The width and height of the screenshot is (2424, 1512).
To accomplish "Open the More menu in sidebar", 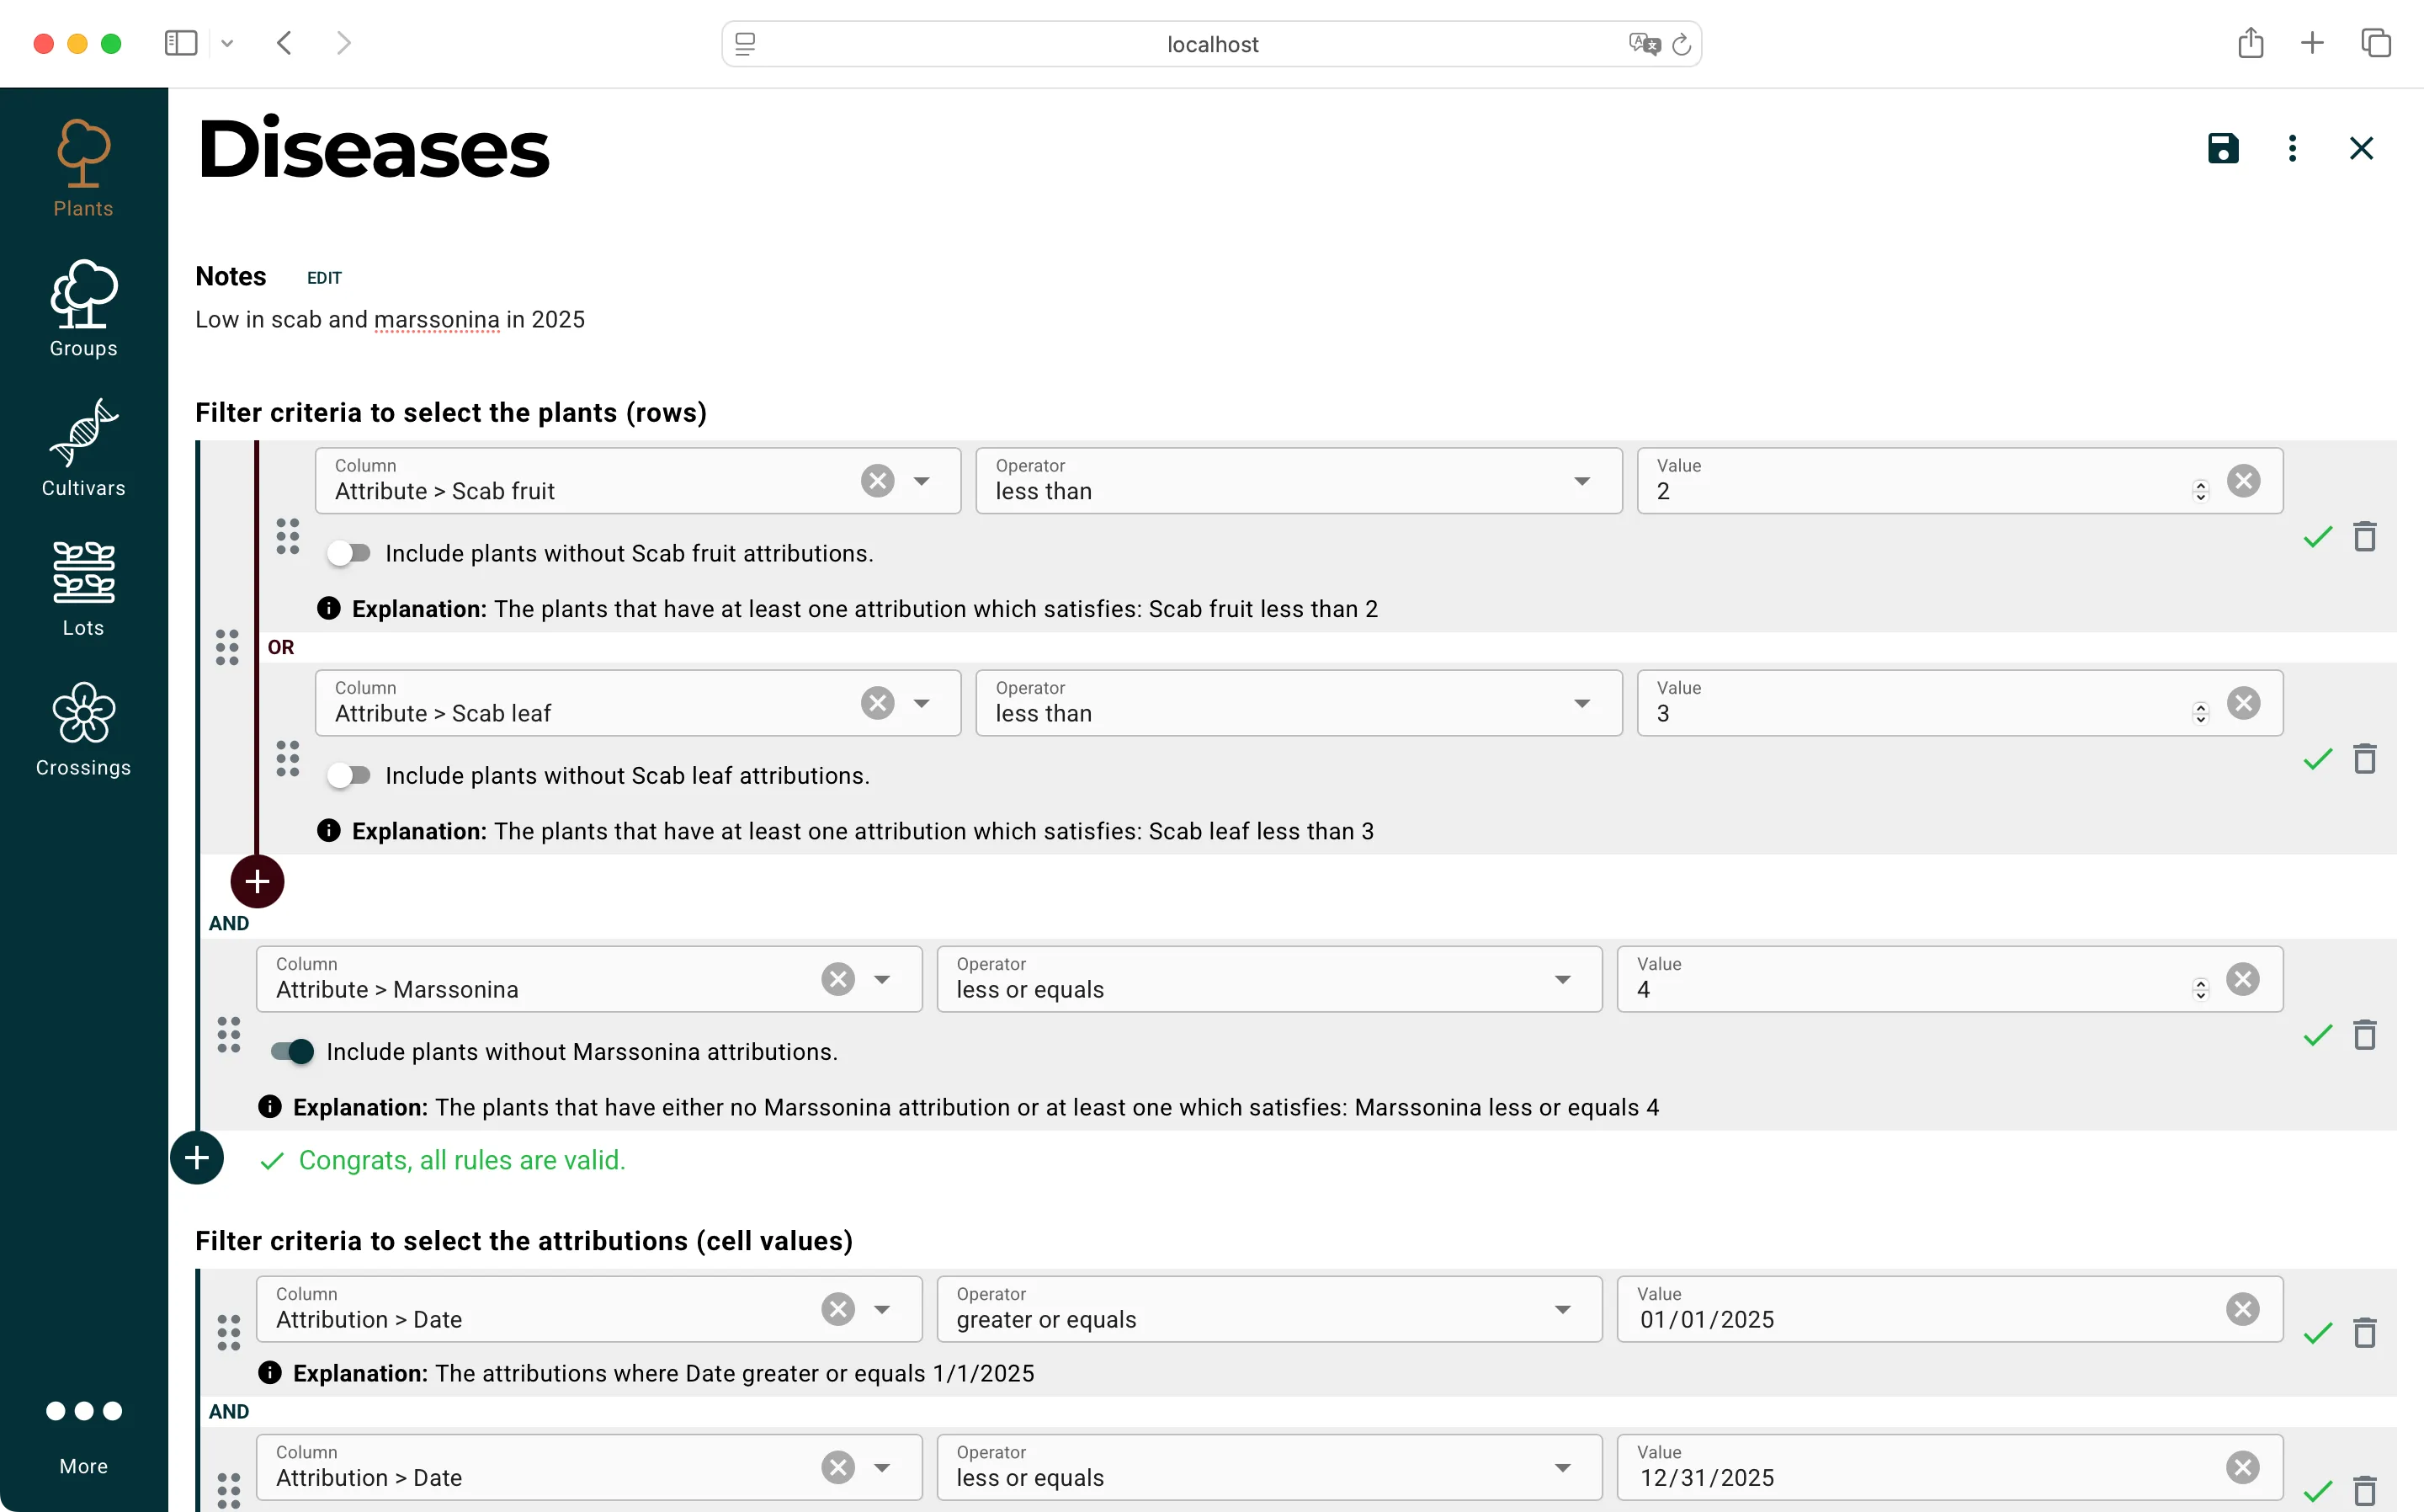I will click(x=84, y=1430).
